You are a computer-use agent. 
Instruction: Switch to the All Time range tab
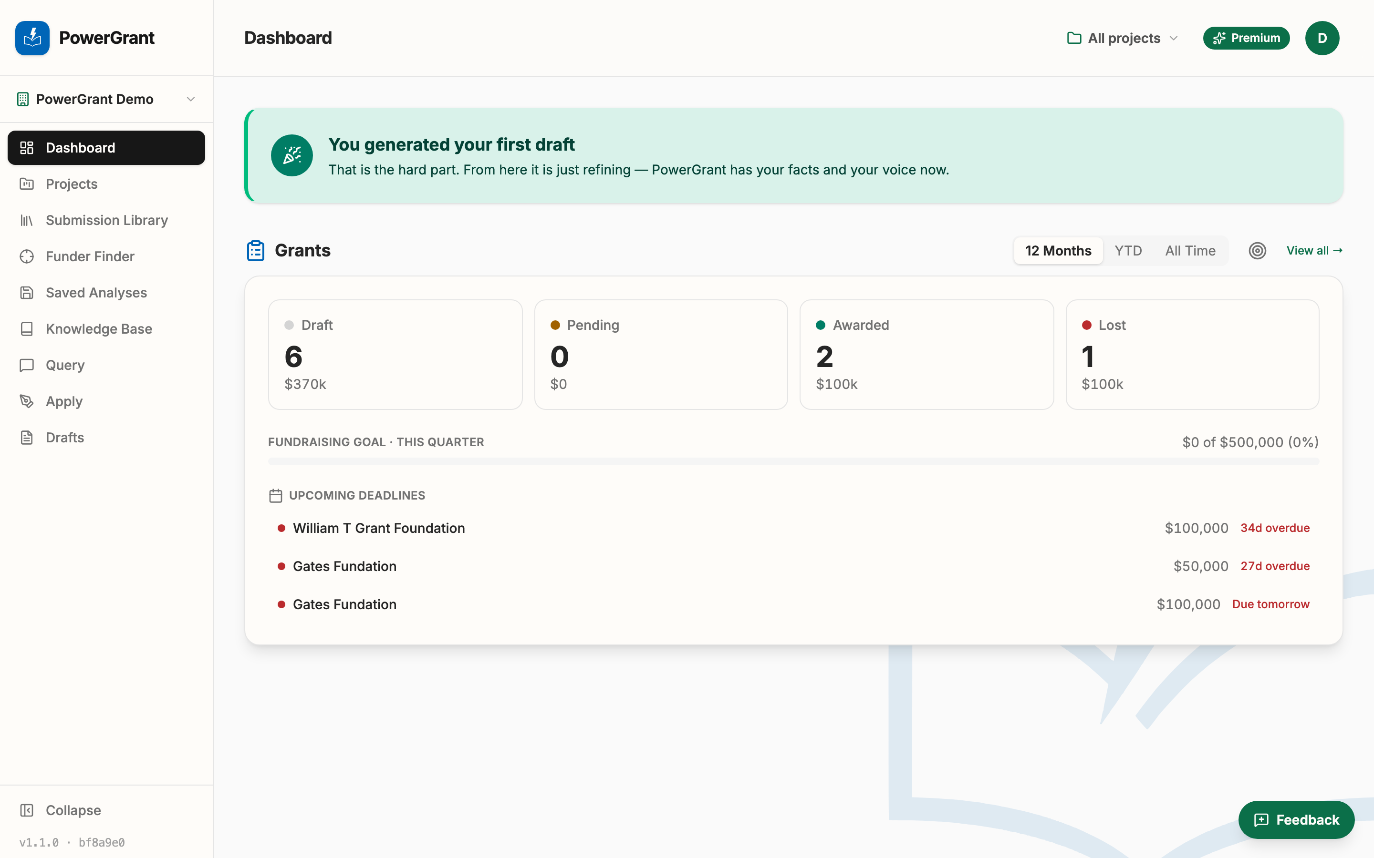point(1190,250)
